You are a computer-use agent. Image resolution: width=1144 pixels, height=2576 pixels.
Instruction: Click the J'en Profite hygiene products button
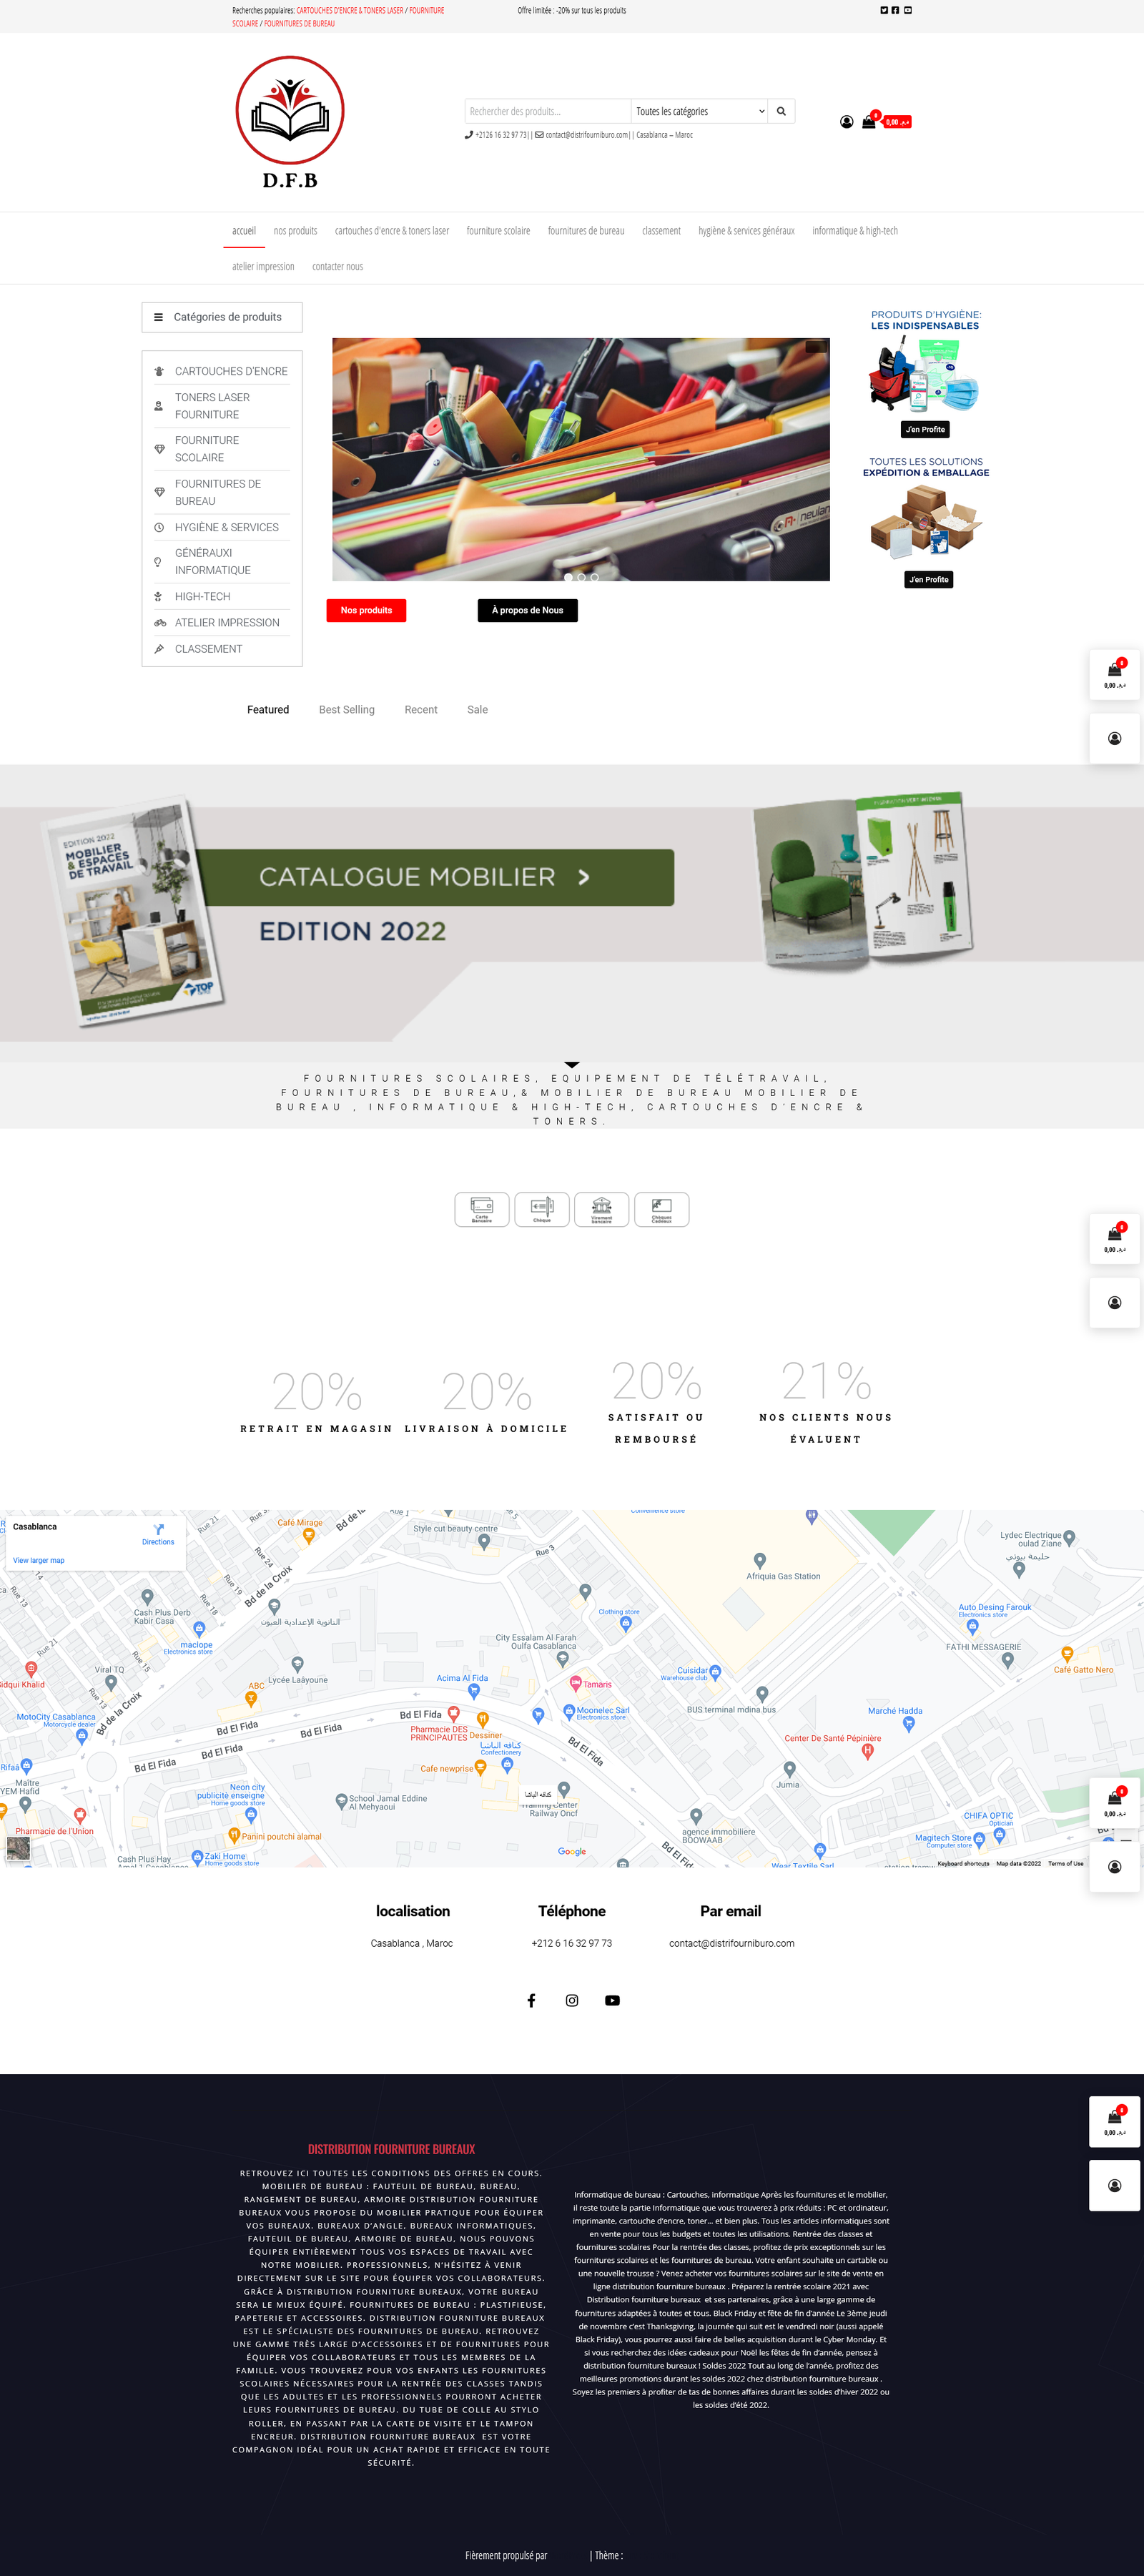tap(925, 429)
